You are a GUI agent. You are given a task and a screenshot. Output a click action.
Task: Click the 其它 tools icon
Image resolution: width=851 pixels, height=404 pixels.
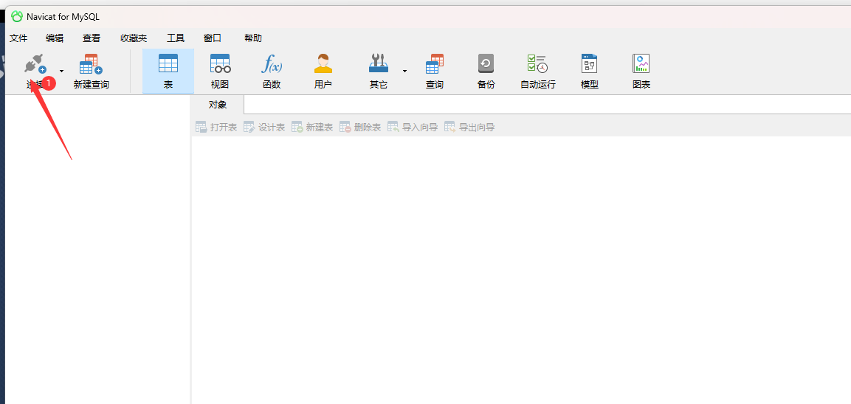(379, 63)
